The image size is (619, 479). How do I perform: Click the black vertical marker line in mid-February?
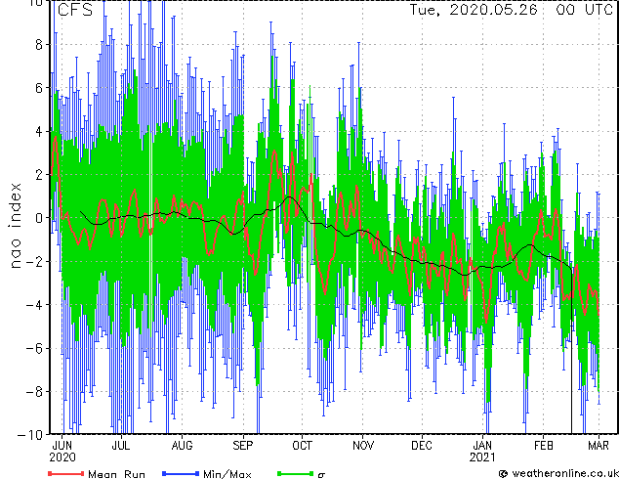pyautogui.click(x=571, y=352)
